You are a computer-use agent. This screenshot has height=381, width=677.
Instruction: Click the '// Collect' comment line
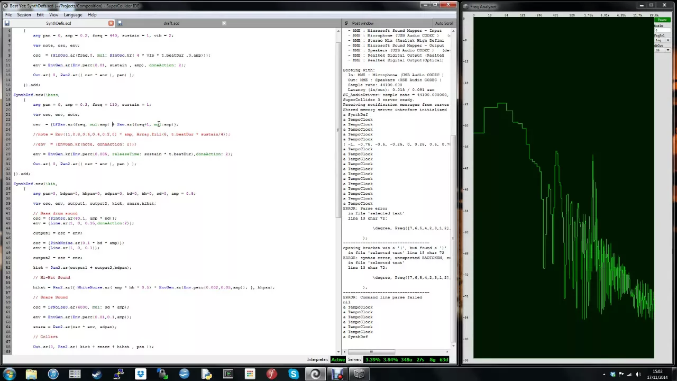click(45, 337)
